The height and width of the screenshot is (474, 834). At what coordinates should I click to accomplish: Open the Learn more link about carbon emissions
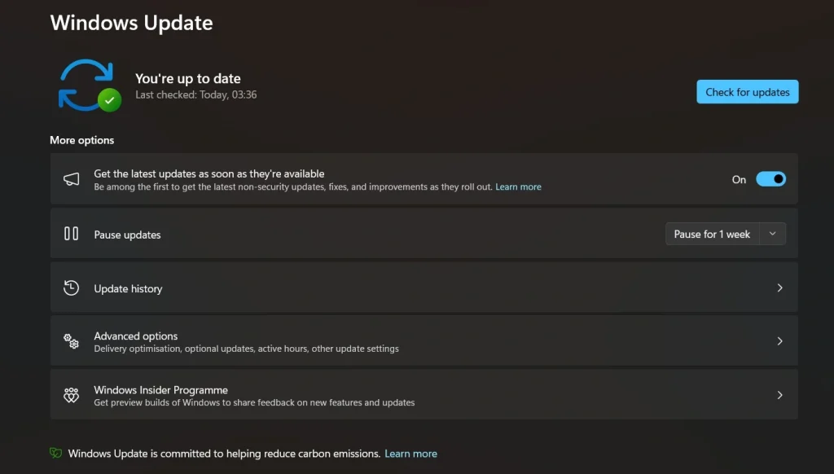pos(410,454)
